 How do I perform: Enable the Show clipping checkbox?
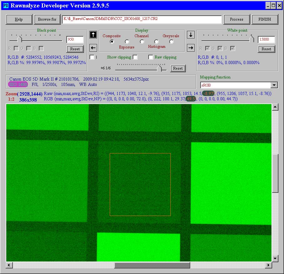point(135,57)
